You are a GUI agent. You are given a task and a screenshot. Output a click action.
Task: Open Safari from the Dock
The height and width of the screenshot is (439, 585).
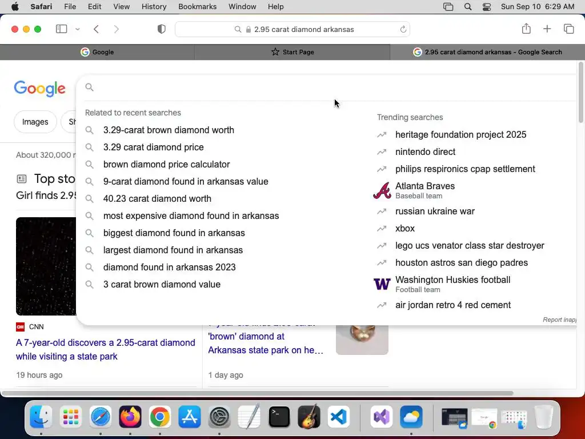coord(101,417)
